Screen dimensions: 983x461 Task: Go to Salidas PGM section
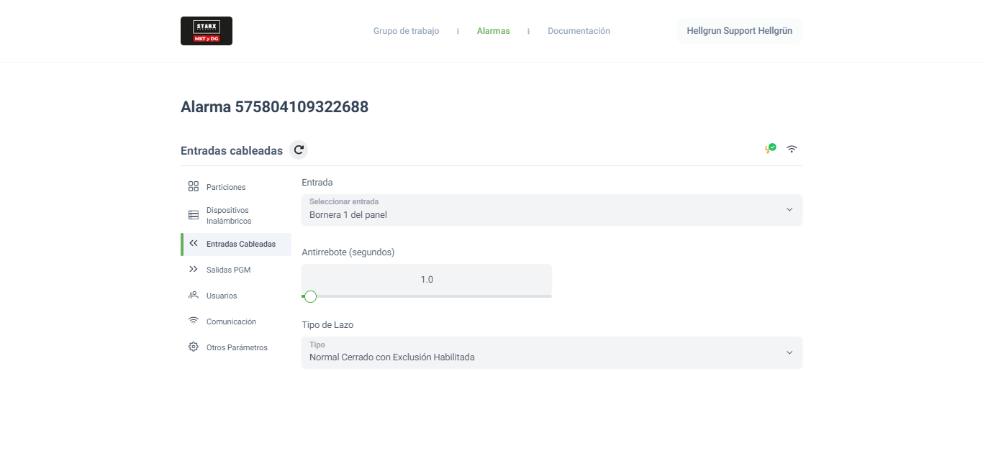(228, 270)
